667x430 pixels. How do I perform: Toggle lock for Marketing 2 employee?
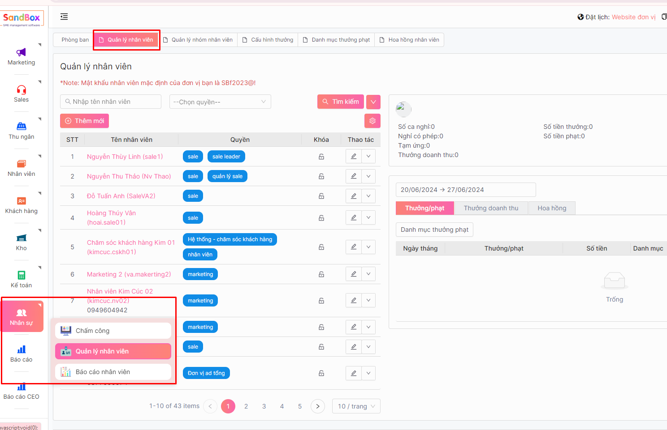coord(321,274)
